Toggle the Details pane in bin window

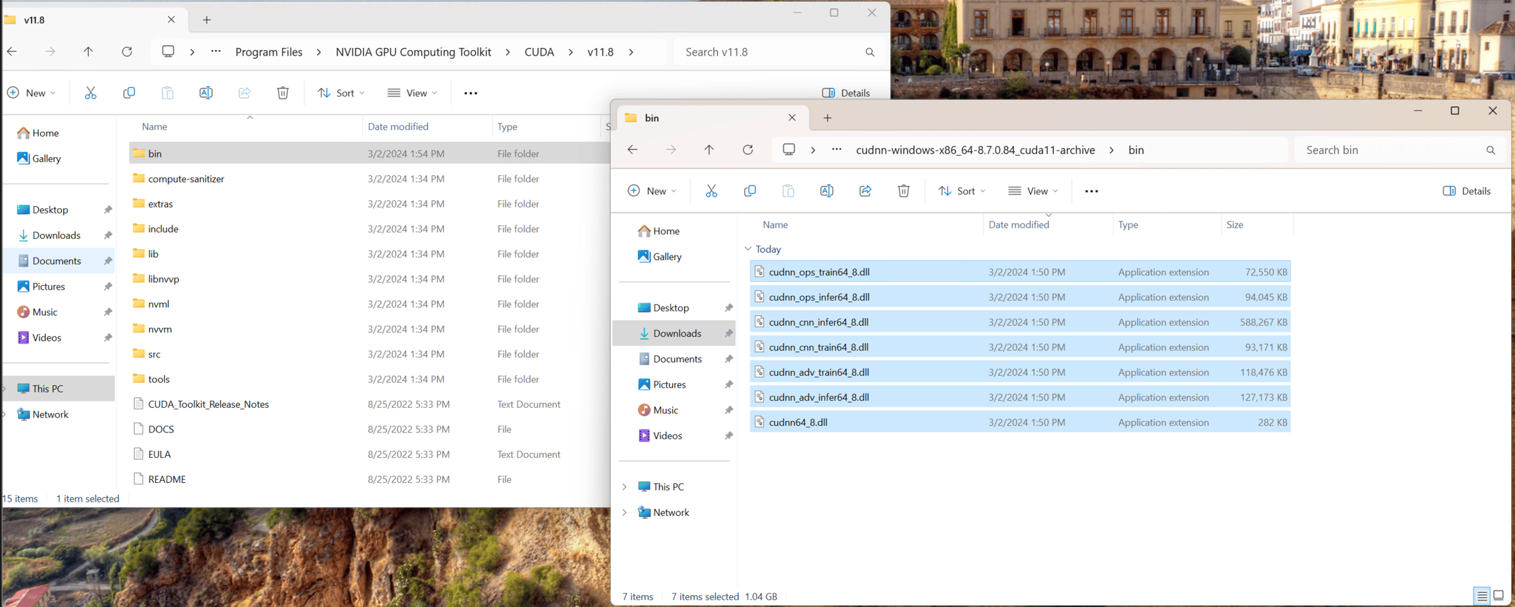[x=1467, y=191]
